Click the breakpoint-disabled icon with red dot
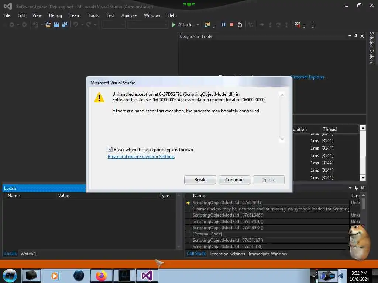The width and height of the screenshot is (378, 283). (298, 25)
